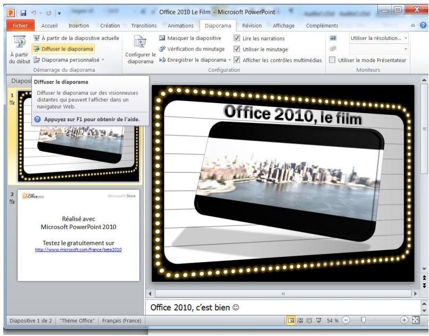Zoom in with the plus button
Viewport: 429px width, 336px height.
coord(404,320)
